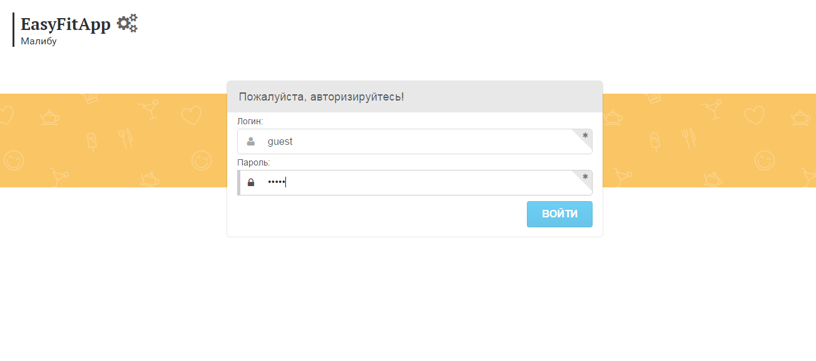Click chef hat icon left of login panel
The image size is (816, 361).
(x=91, y=98)
